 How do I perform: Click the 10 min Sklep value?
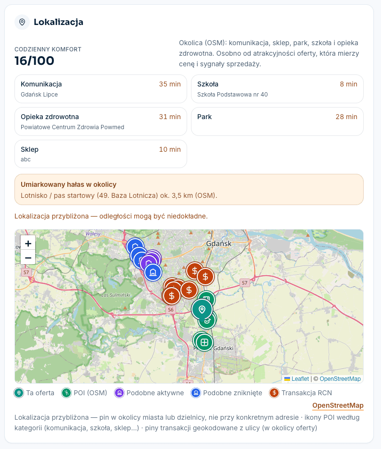170,149
